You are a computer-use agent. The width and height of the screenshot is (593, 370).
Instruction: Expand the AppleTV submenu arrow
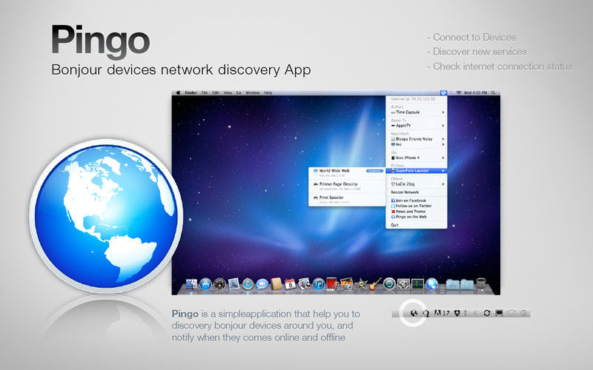(x=443, y=126)
